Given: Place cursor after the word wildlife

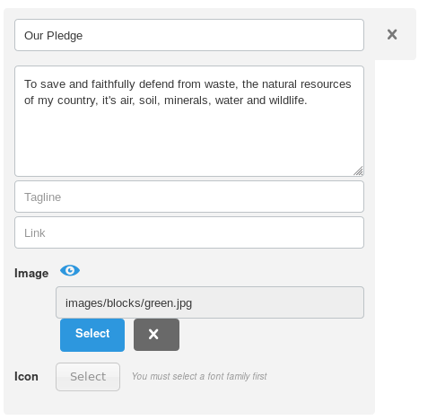Looking at the screenshot, I should point(308,101).
